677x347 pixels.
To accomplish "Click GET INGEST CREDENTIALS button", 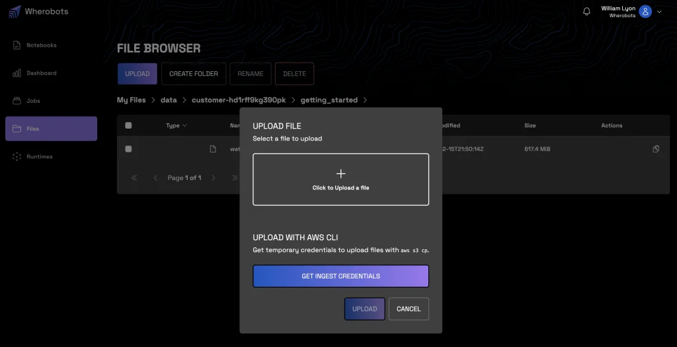I will pyautogui.click(x=340, y=276).
